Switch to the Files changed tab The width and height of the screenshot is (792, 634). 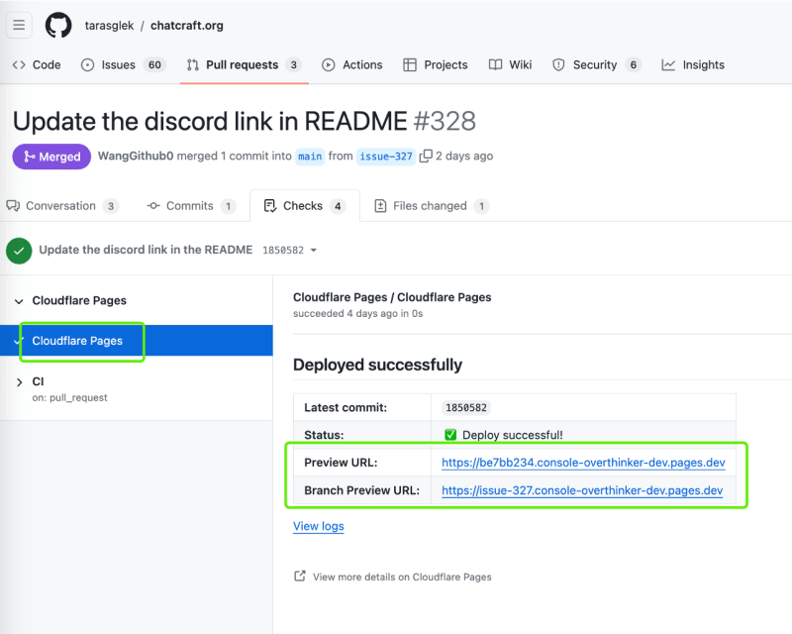(x=432, y=206)
